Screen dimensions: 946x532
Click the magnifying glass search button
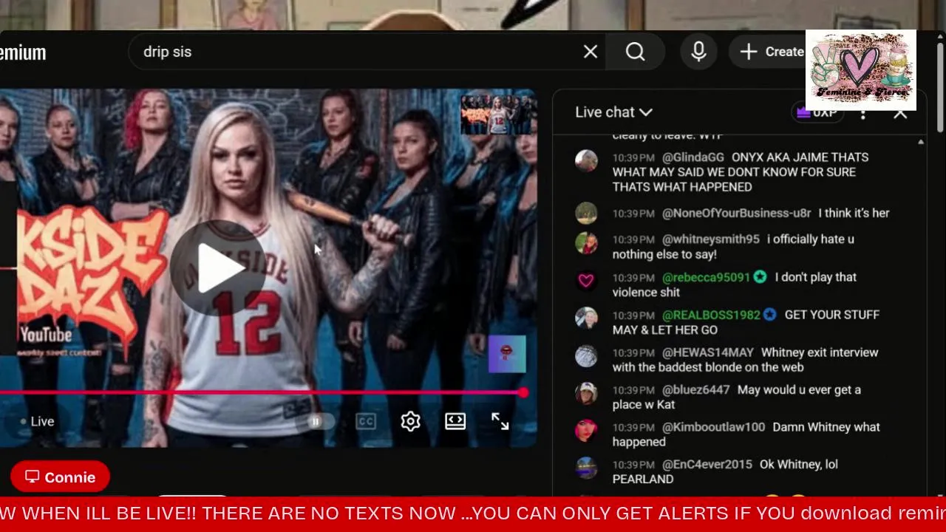pyautogui.click(x=636, y=52)
